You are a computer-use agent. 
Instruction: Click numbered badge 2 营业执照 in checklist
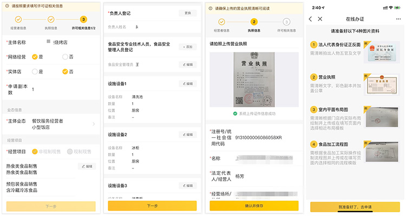point(313,77)
